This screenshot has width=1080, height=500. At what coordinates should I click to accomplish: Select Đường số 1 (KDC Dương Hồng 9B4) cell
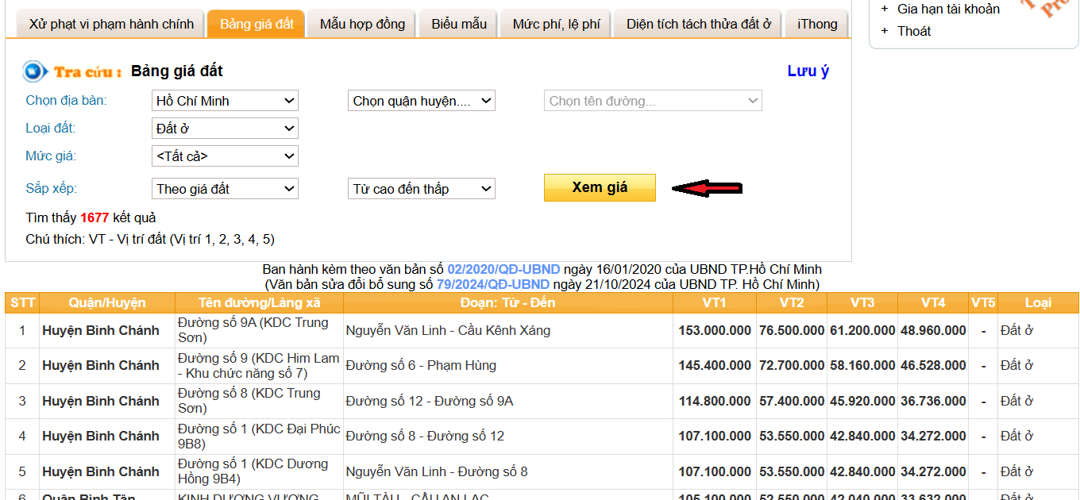point(259,471)
